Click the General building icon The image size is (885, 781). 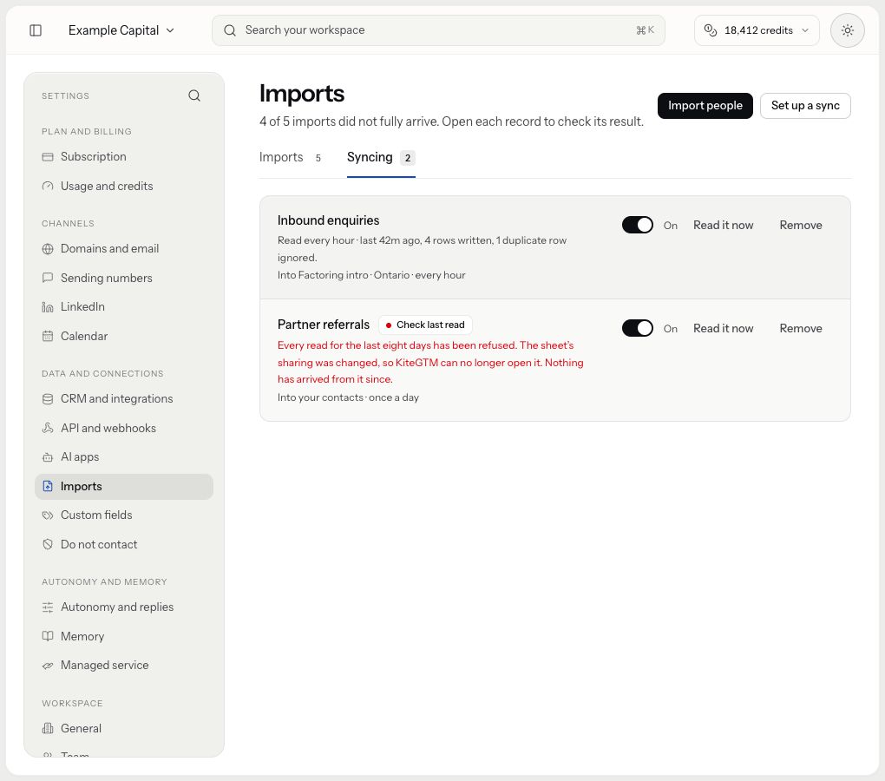[x=48, y=729]
